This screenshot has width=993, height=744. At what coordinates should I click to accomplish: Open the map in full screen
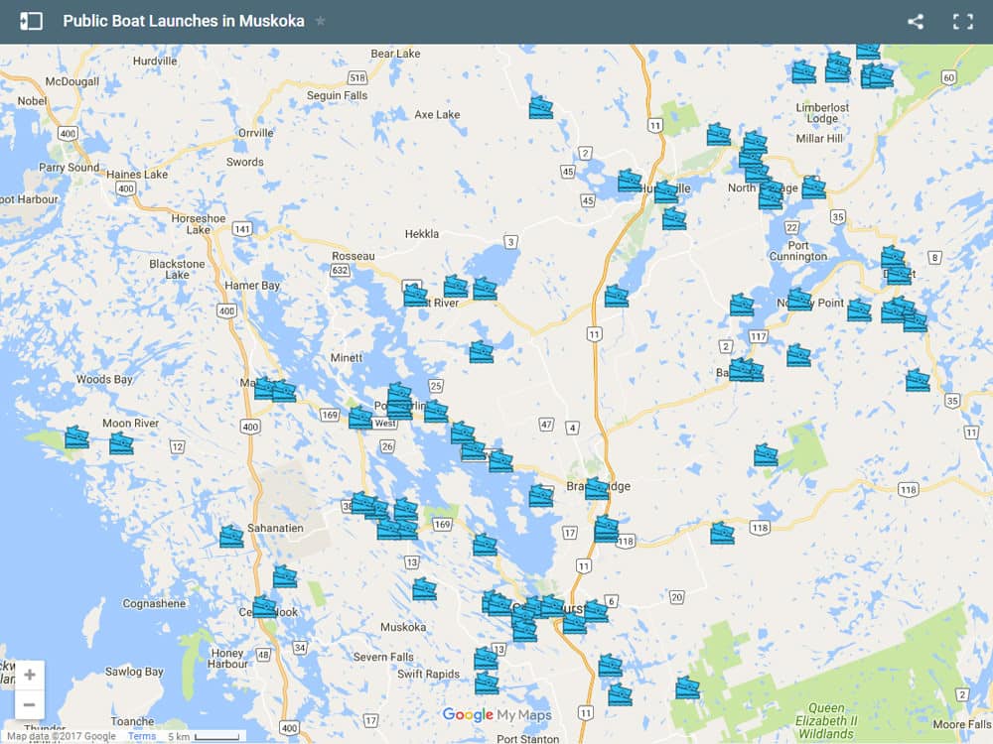(x=962, y=21)
